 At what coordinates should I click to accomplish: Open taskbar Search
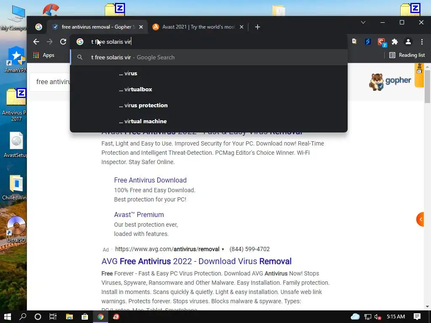[x=23, y=317]
